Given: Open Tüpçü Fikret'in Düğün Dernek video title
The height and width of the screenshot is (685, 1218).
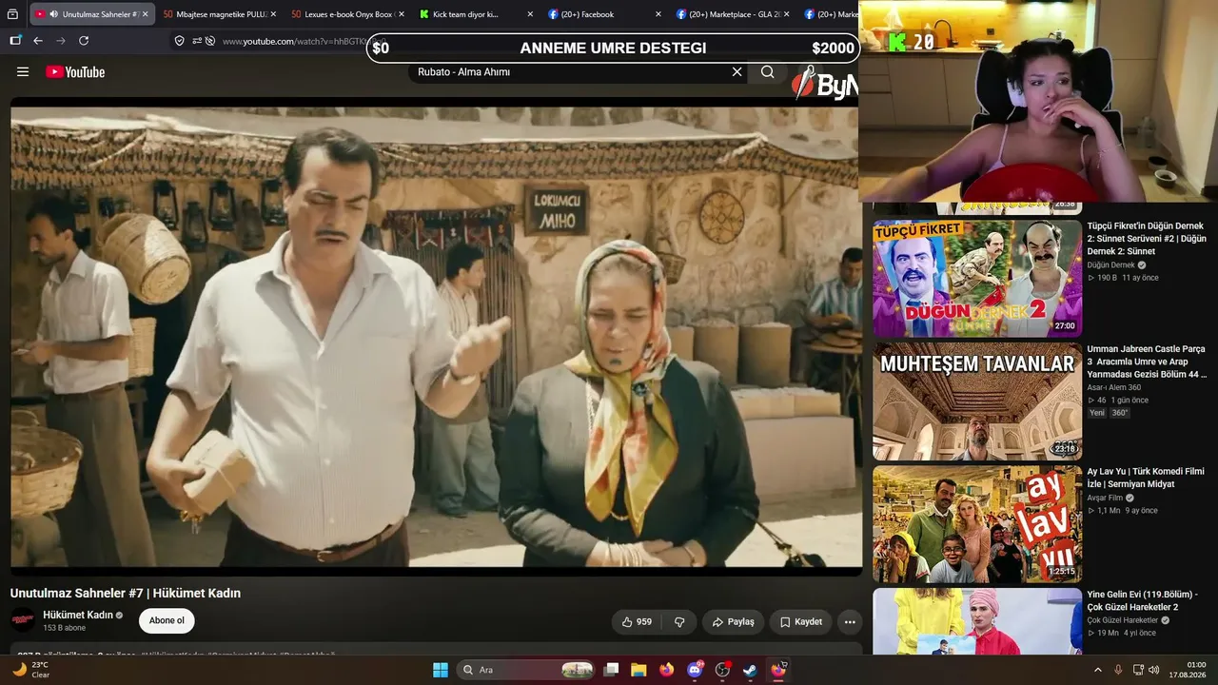Looking at the screenshot, I should tap(1147, 239).
